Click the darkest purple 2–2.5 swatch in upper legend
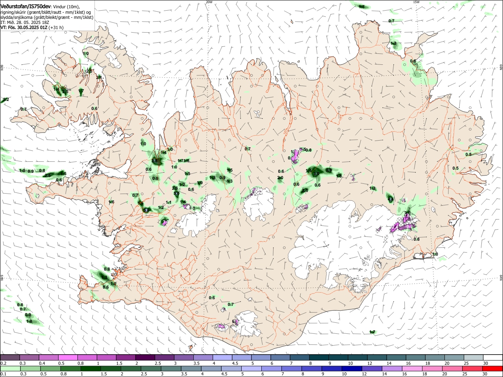This screenshot has width=503, height=377. 145,358
